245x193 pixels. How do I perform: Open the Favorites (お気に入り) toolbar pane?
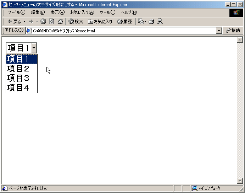(x=100, y=21)
